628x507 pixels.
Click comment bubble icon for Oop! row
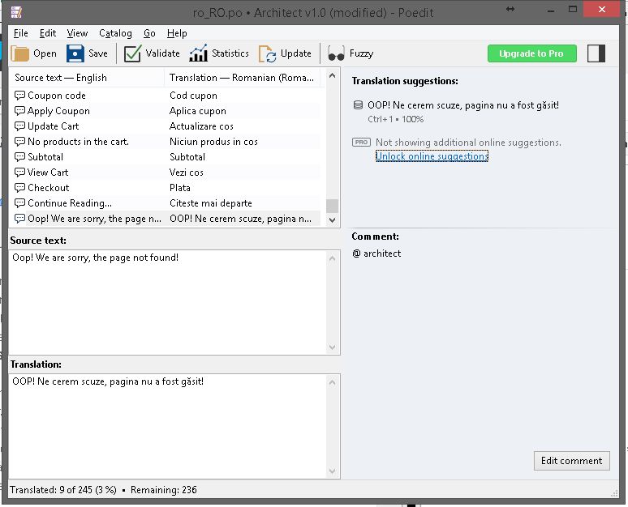click(x=19, y=219)
